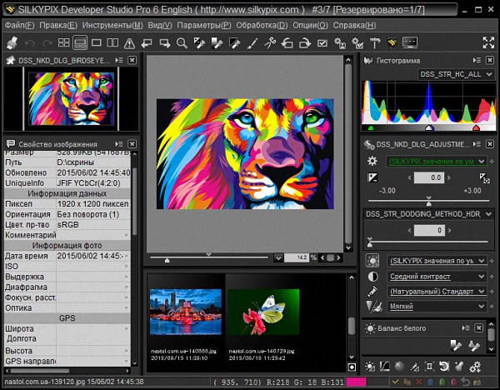Viewport: 500px width, 390px height.
Task: Switch to thumbnail grid view mode
Action: pos(64,42)
